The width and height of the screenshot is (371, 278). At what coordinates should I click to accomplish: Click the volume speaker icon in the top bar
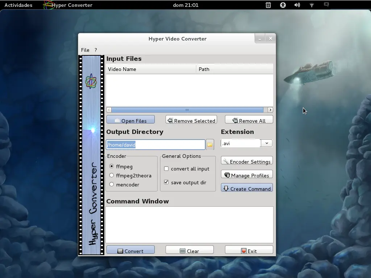click(297, 5)
